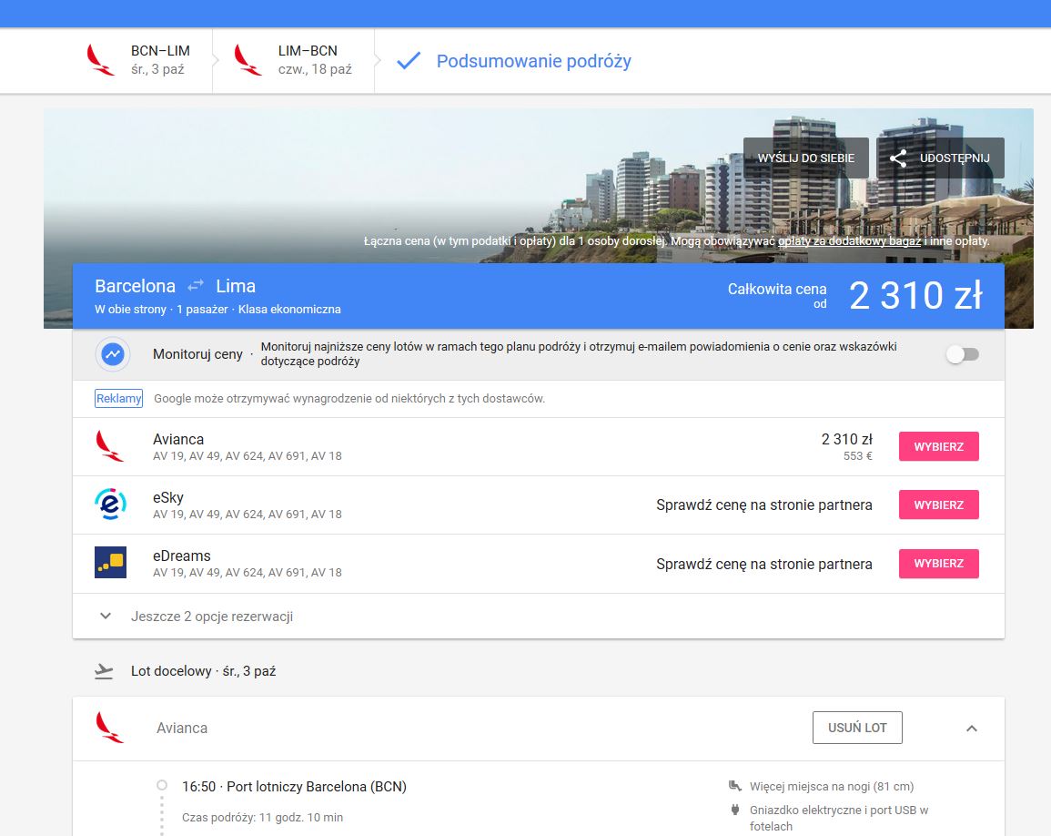Click the landing plane icon by Lot docelowy
The image size is (1051, 836).
point(104,671)
